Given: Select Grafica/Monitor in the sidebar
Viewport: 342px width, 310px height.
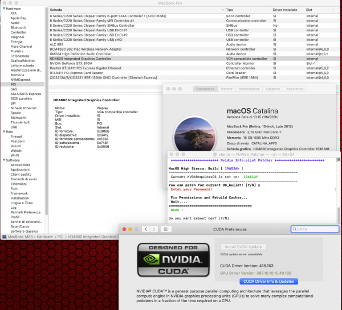Looking at the screenshot, I should pyautogui.click(x=23, y=61).
